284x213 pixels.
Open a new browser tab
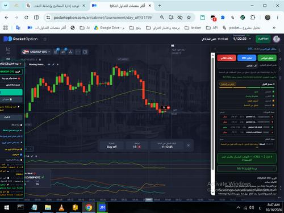click(160, 6)
